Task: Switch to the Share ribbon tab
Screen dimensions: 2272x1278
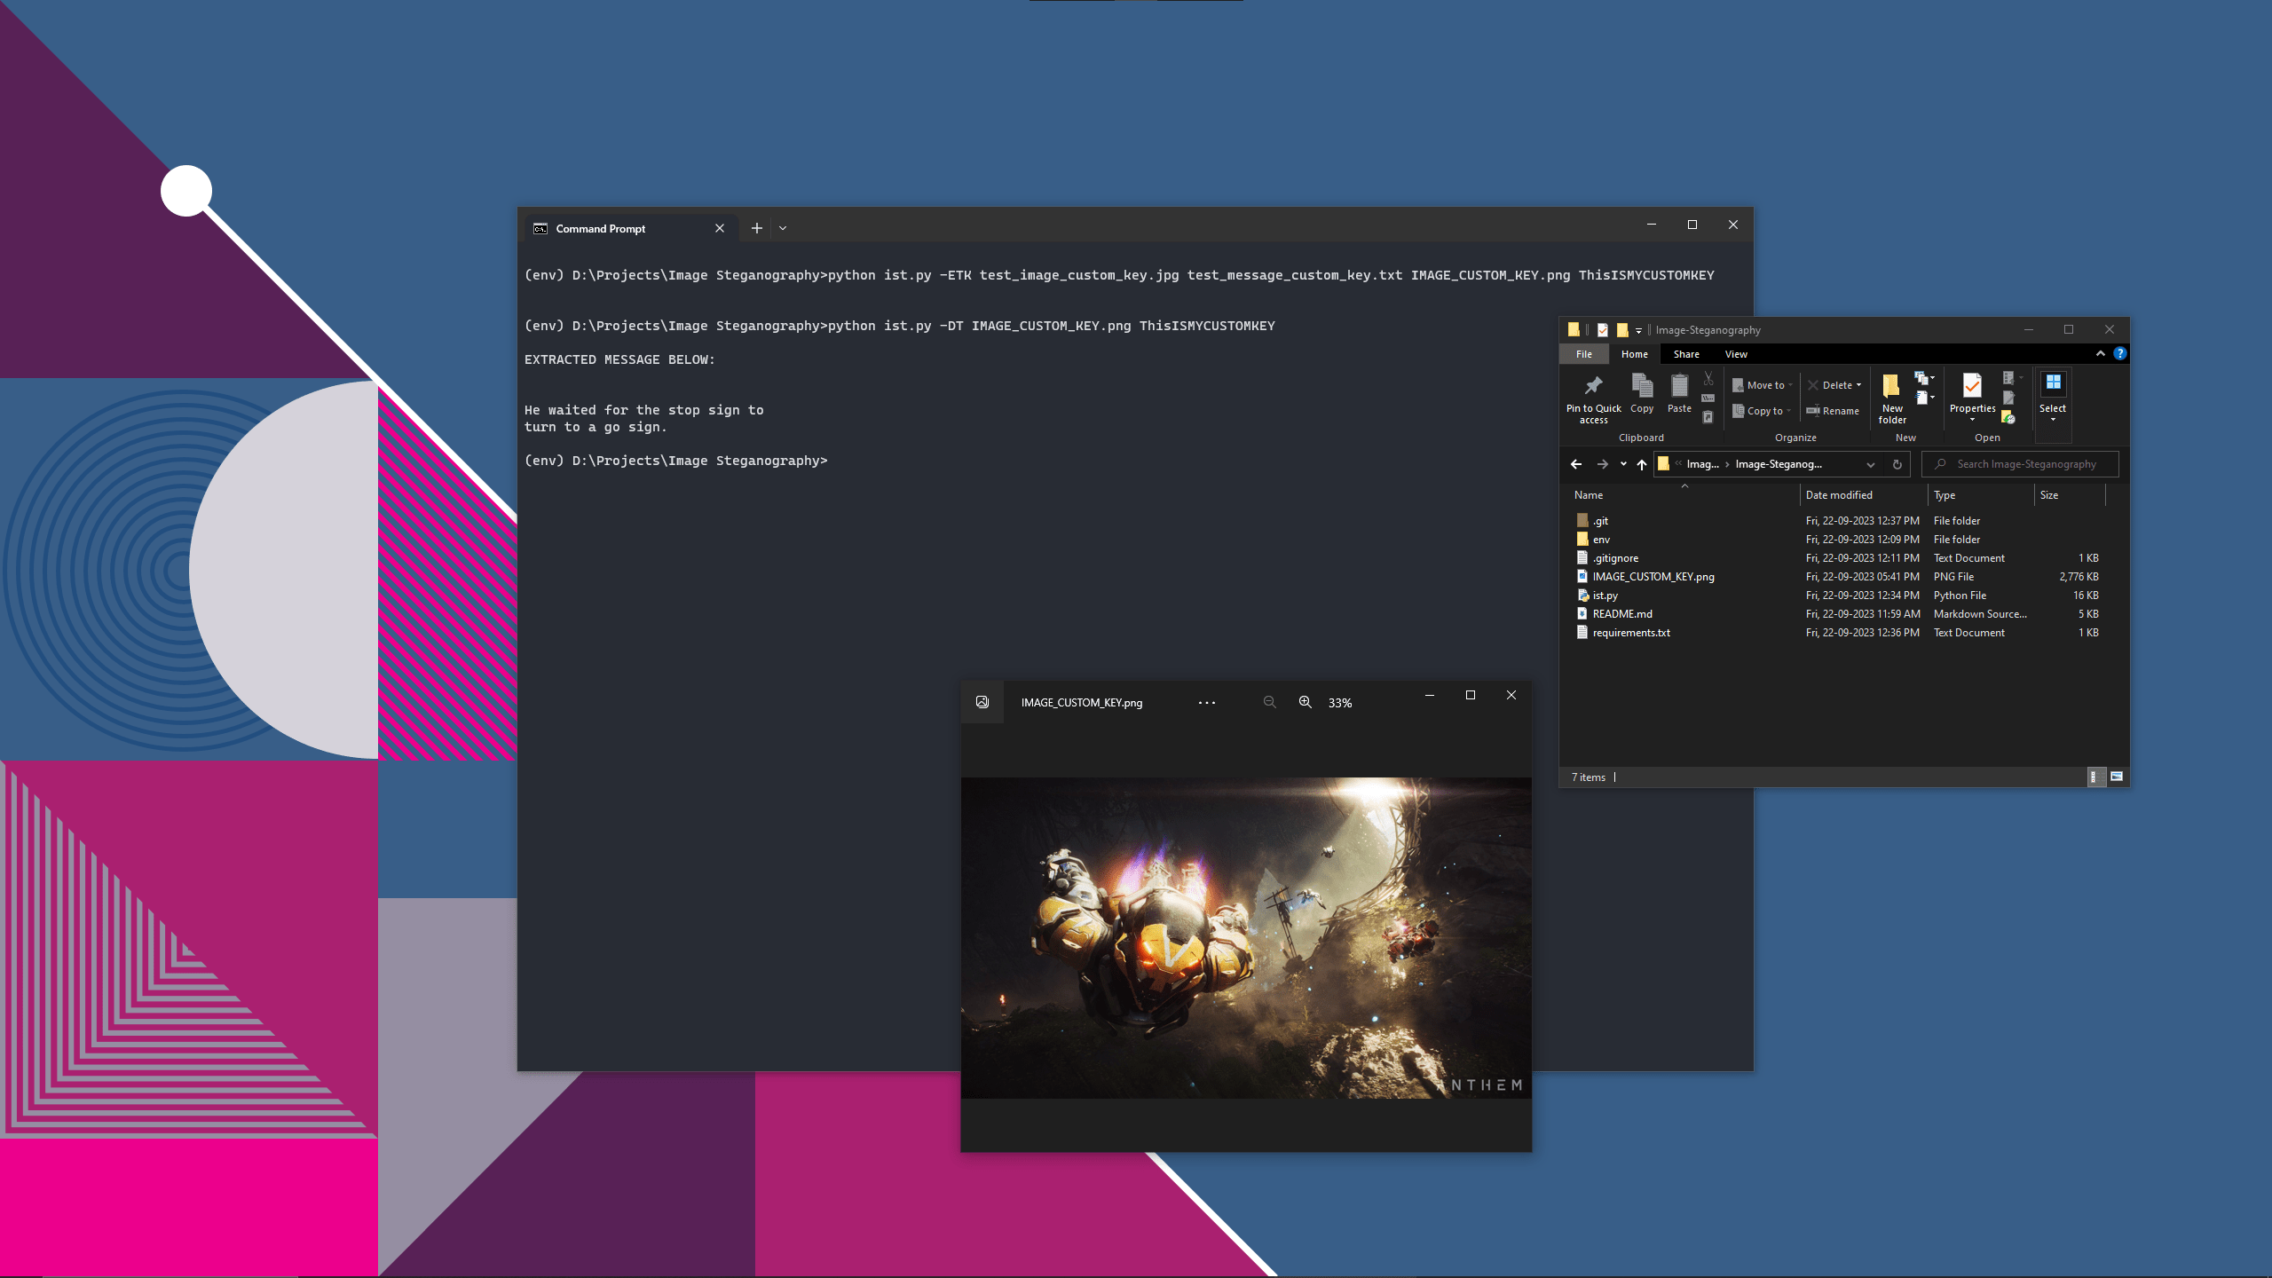Action: click(x=1686, y=354)
